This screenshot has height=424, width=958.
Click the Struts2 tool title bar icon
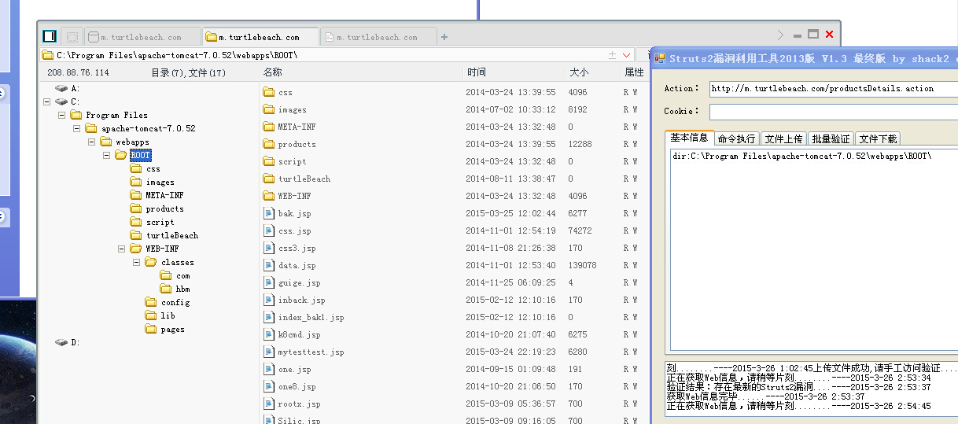coord(660,57)
